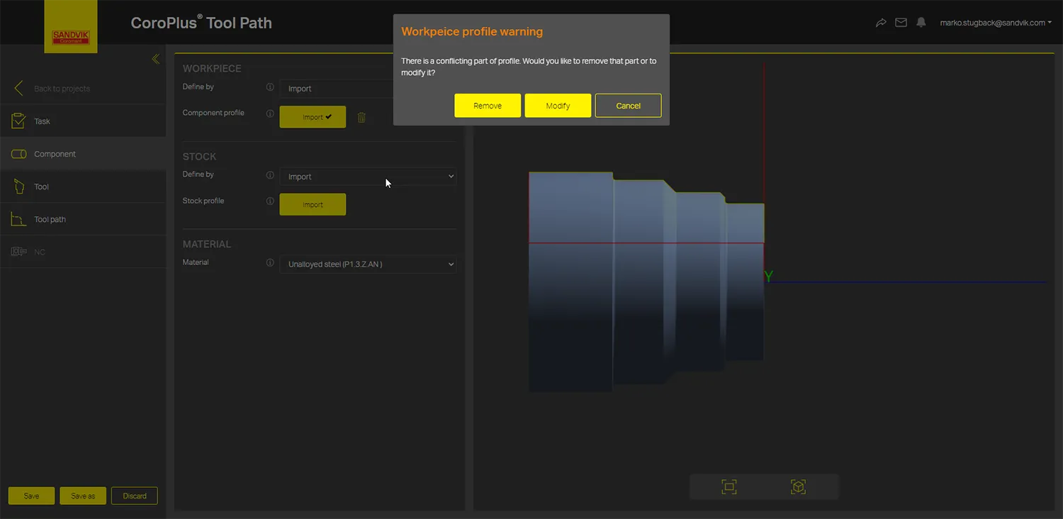
Task: Click the fit-to-view icon below viewport
Action: (729, 486)
